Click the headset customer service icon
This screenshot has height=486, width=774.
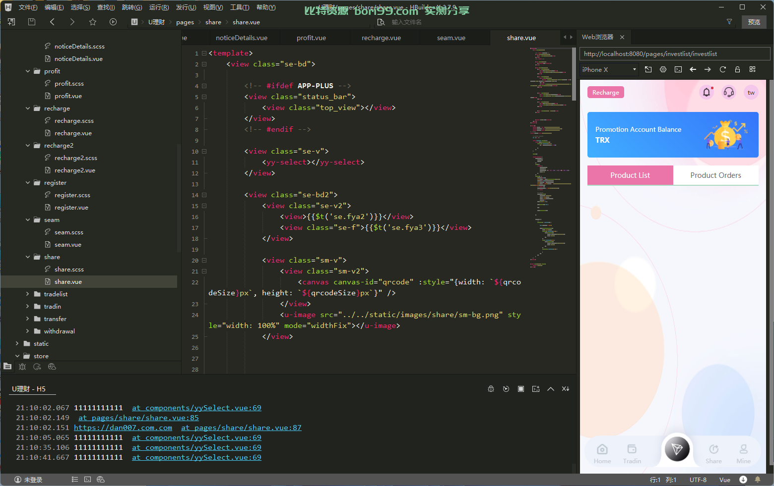point(729,92)
